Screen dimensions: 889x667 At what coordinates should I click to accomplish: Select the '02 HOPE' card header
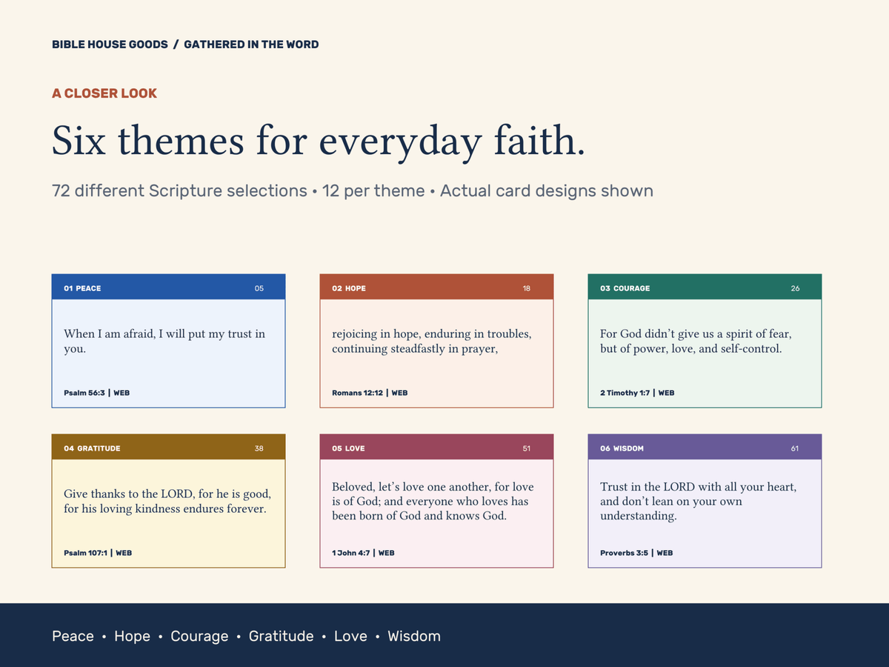pos(436,288)
